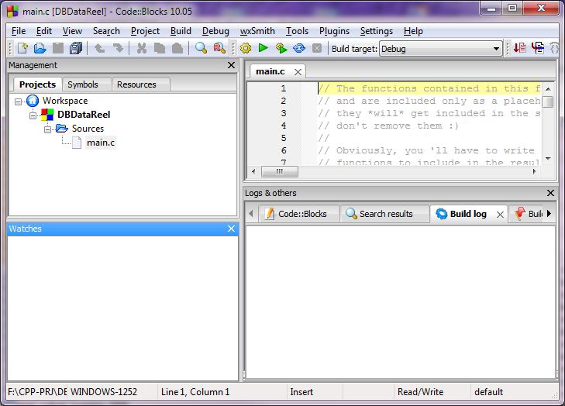Open the Help menu
Viewport: 565px width, 406px height.
click(413, 31)
